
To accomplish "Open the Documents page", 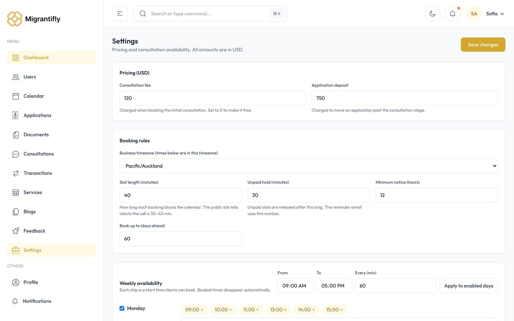I will (51, 134).
